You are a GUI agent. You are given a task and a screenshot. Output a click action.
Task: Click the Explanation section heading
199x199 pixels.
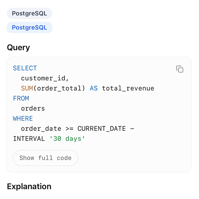tap(29, 186)
